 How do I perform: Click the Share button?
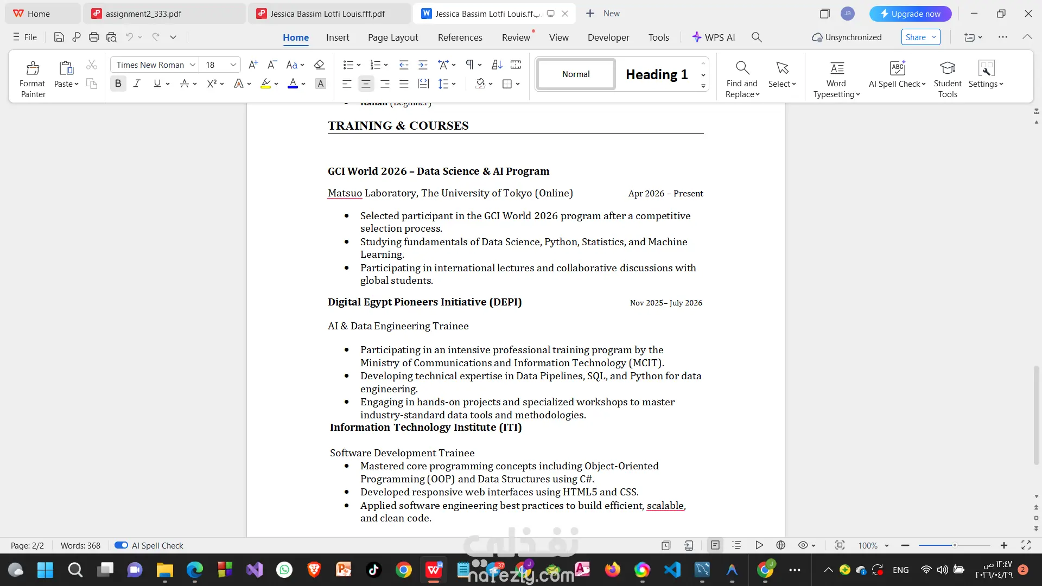pyautogui.click(x=920, y=37)
